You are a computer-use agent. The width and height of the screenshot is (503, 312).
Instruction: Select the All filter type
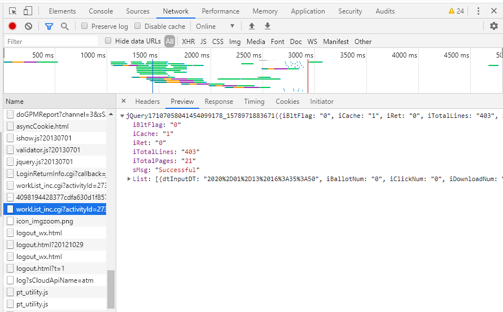(x=170, y=41)
